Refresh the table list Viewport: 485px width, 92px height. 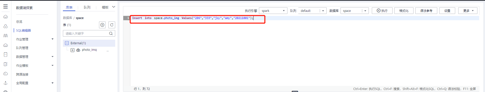pos(112,25)
